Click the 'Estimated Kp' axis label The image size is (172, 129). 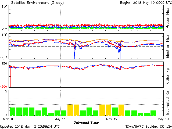pyautogui.click(x=167, y=103)
